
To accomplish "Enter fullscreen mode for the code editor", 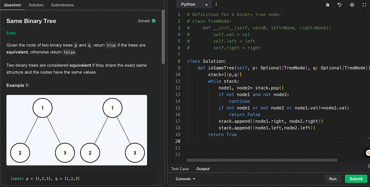I will (x=364, y=5).
